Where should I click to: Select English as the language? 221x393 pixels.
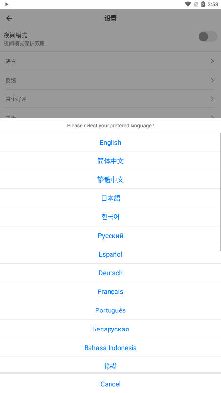click(x=110, y=143)
